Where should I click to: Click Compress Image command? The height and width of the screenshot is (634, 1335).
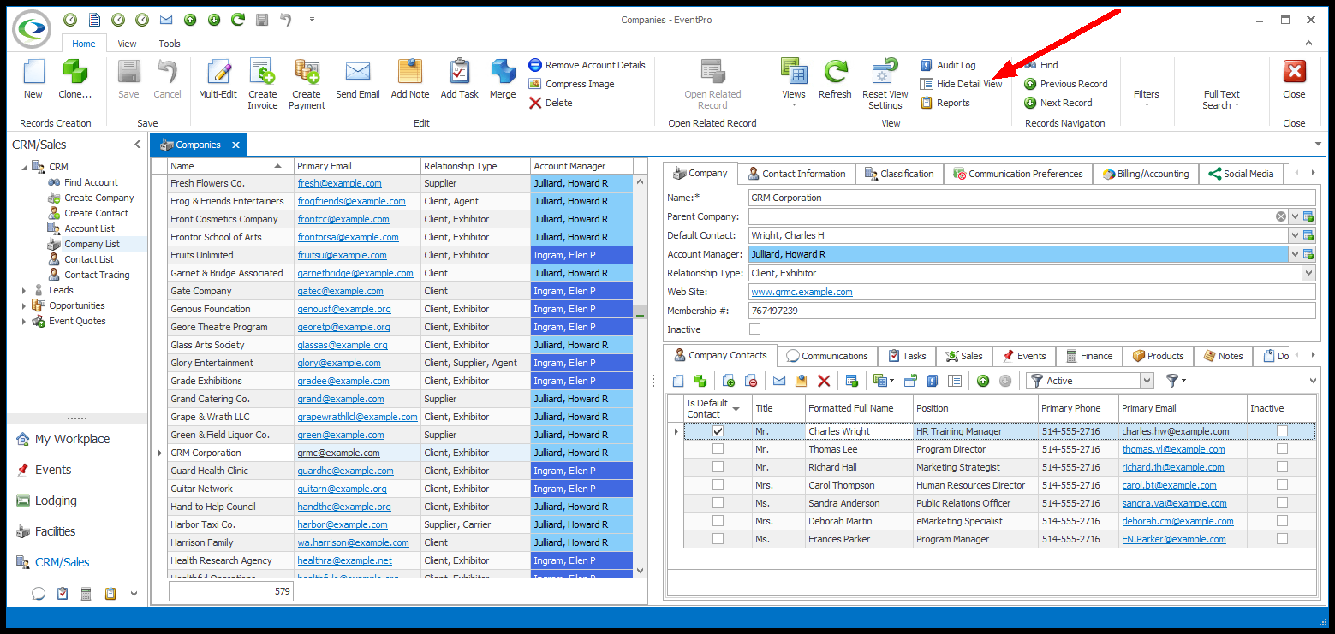(x=571, y=84)
